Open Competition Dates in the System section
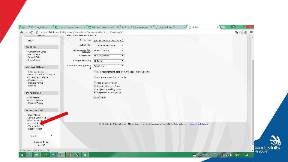 click(37, 52)
